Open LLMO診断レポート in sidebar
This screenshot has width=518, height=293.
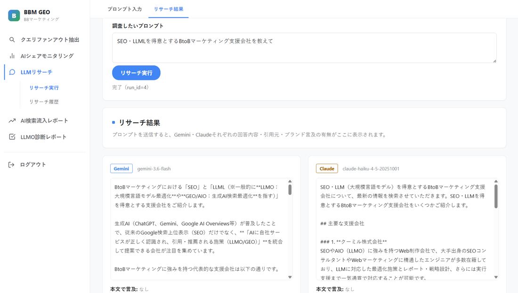(45, 136)
